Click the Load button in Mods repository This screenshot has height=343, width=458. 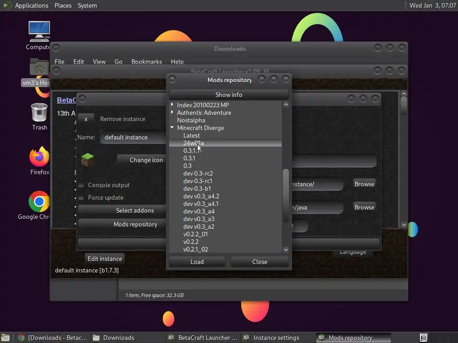pyautogui.click(x=197, y=262)
